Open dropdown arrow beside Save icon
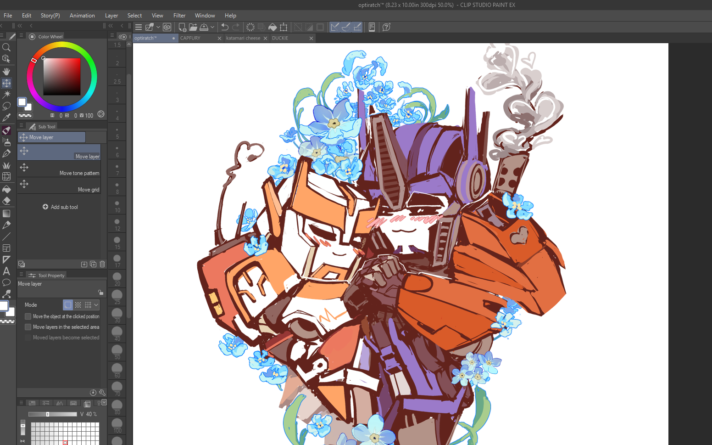The image size is (712, 445). click(212, 27)
